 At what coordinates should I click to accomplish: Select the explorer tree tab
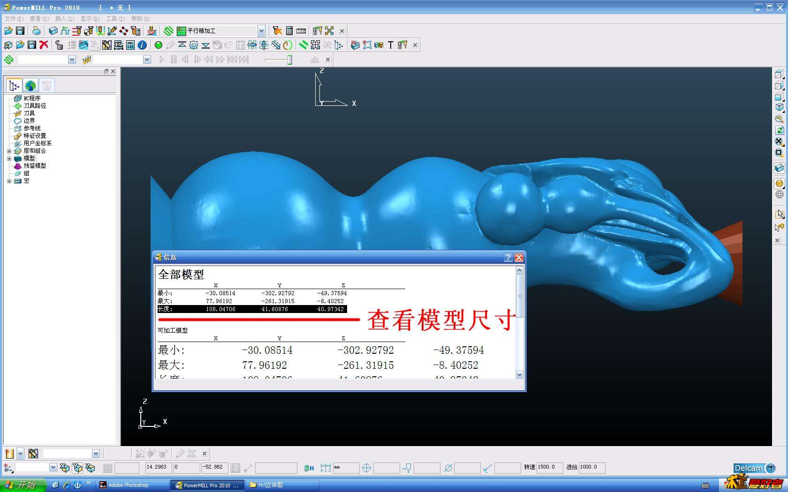coord(15,86)
